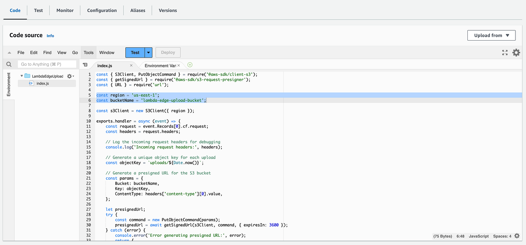Click the 'lambda-edge-upload-bucket' string
526x245 pixels.
click(173, 100)
